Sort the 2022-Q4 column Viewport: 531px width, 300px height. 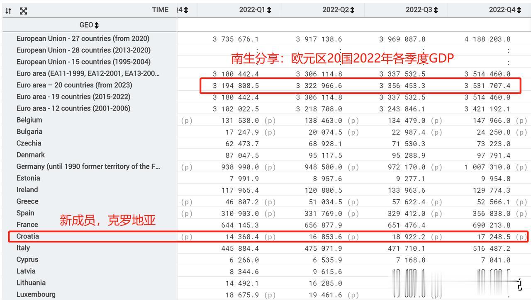coord(519,10)
